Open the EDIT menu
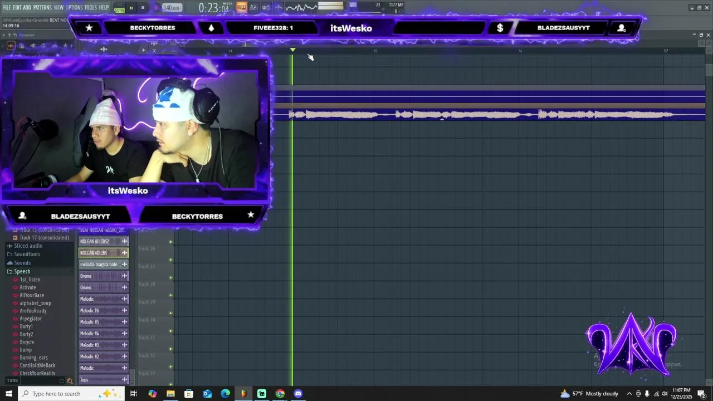713x401 pixels. (x=17, y=7)
